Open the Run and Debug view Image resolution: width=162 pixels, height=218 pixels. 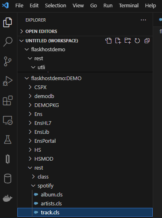pos(8,81)
